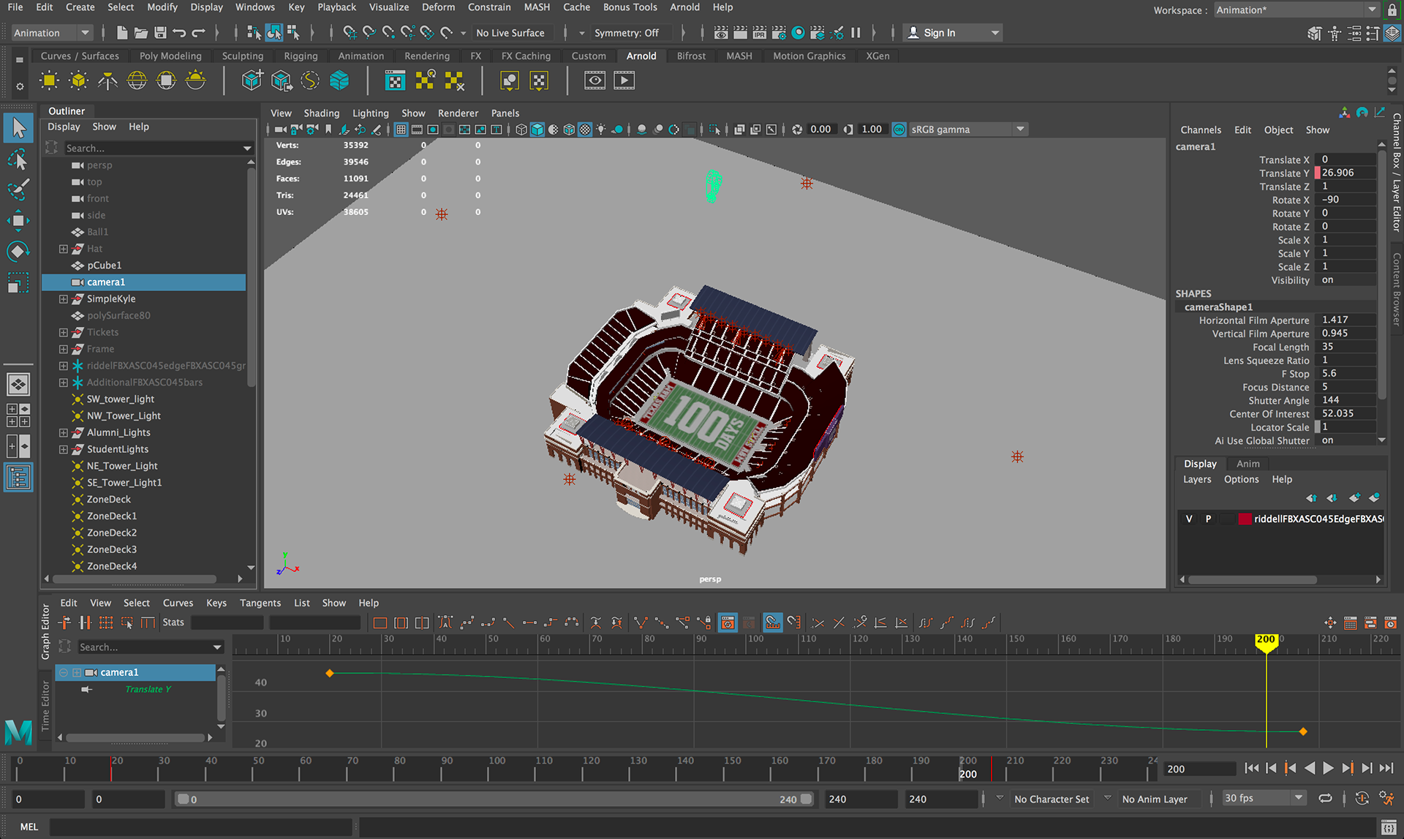The width and height of the screenshot is (1404, 839).
Task: Switch to Poly Modeling shelf tab
Action: 170,56
